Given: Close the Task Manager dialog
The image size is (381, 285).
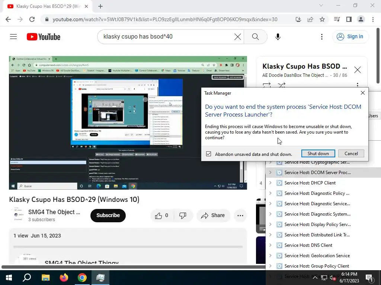Looking at the screenshot, I should pyautogui.click(x=362, y=93).
